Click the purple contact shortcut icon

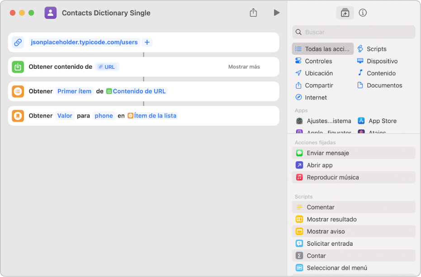click(x=51, y=13)
